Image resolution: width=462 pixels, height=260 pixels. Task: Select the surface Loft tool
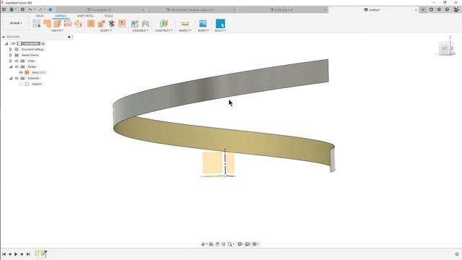[78, 24]
